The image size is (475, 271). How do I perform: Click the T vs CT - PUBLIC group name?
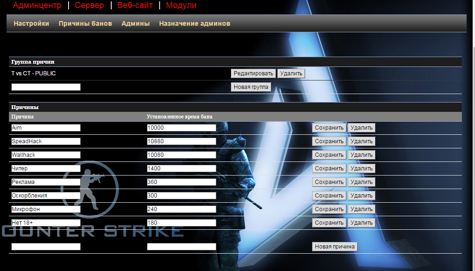[x=34, y=73]
